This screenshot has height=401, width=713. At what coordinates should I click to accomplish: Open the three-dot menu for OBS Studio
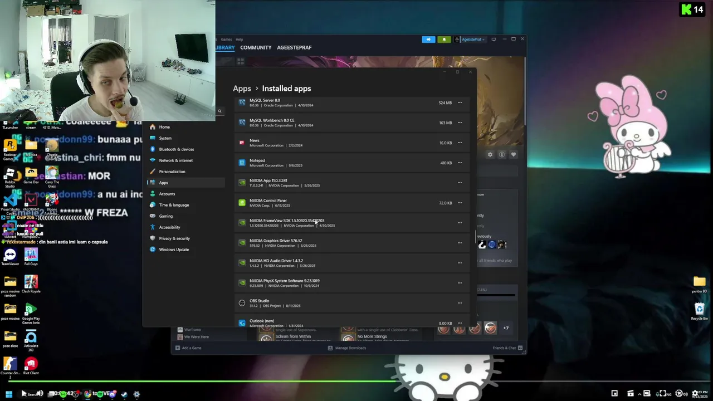(460, 303)
